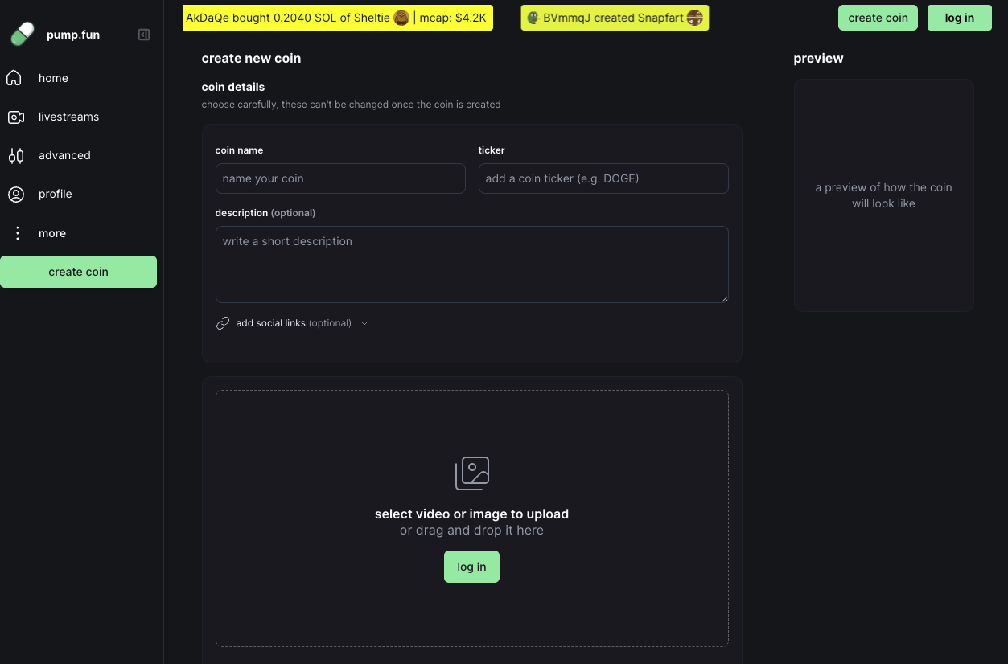Click the three-dot more icon
1008x664 pixels.
coord(16,232)
